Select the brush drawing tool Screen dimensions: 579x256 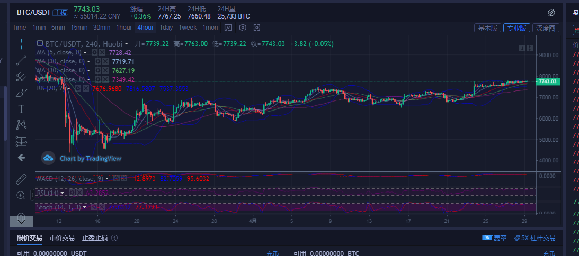[x=21, y=93]
